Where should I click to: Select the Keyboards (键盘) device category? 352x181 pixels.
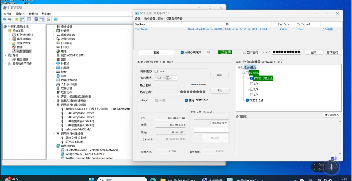(x=64, y=72)
